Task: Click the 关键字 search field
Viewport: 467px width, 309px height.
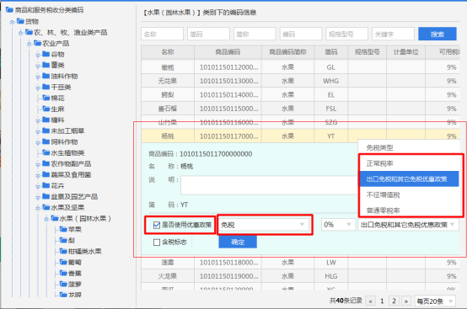Action: [393, 34]
